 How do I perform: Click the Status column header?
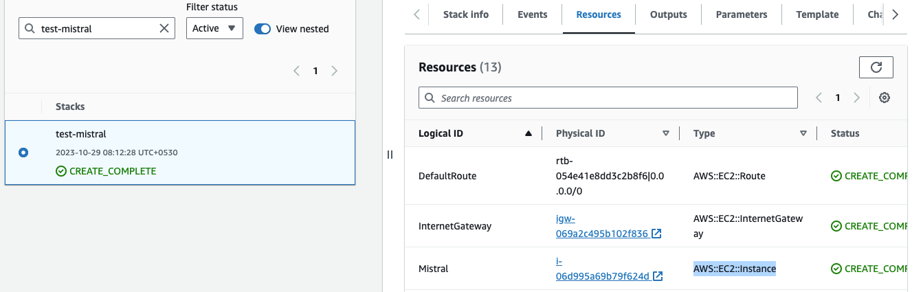click(x=845, y=133)
